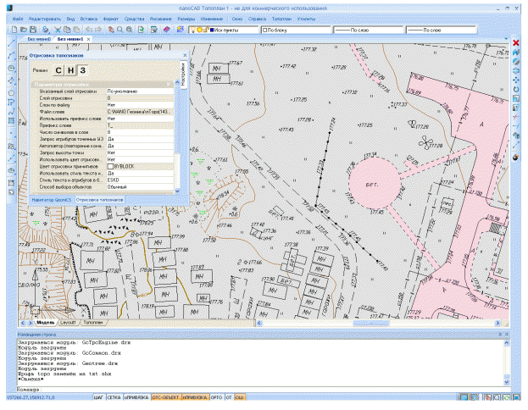Viewport: 528px width, 410px height.
Task: Toggle the ОРТО orthogonal mode
Action: [x=216, y=397]
